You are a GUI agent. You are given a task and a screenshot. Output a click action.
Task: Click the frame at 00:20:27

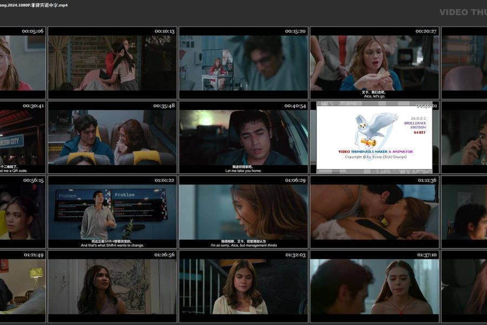click(x=374, y=62)
